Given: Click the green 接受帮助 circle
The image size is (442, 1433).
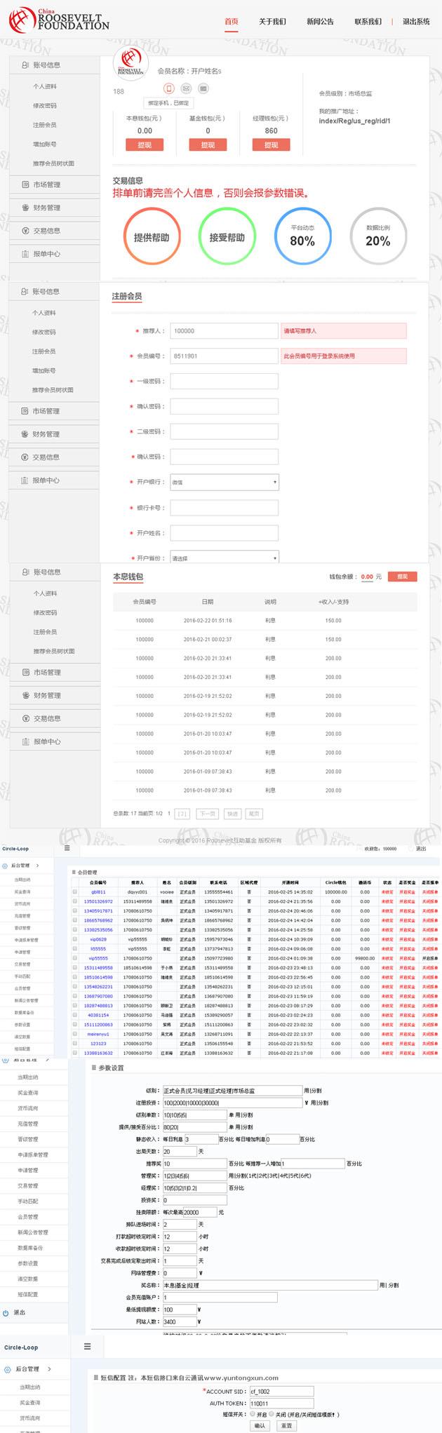Looking at the screenshot, I should coord(227,237).
